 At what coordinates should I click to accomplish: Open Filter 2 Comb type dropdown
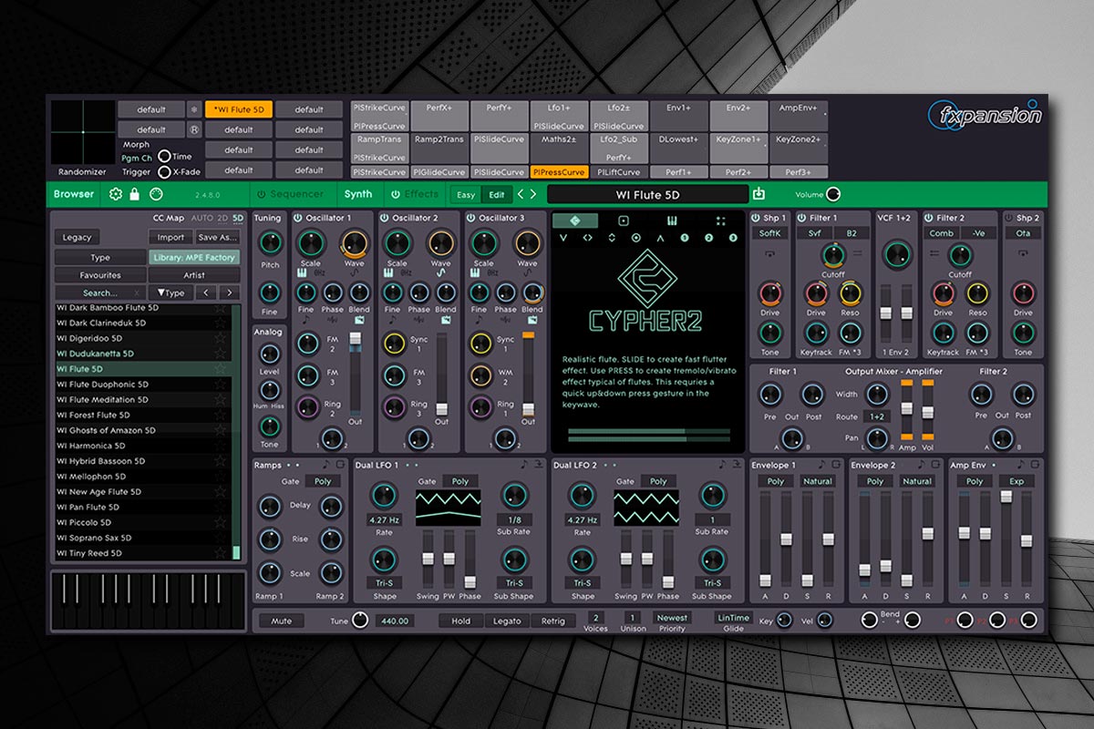pyautogui.click(x=943, y=233)
